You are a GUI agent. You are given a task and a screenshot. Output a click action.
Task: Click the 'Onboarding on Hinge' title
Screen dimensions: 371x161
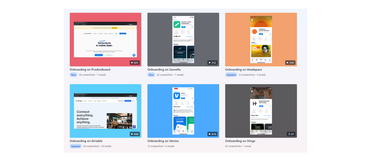(240, 141)
